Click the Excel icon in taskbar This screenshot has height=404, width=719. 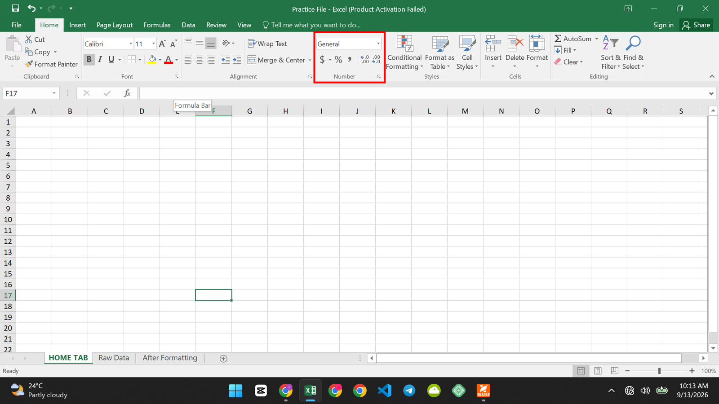pos(311,391)
